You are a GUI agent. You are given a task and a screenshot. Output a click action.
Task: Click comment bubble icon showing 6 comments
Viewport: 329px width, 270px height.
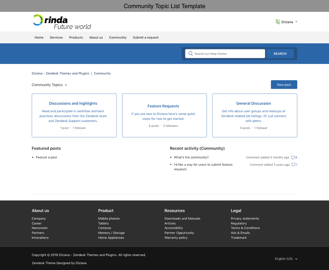tap(293, 158)
